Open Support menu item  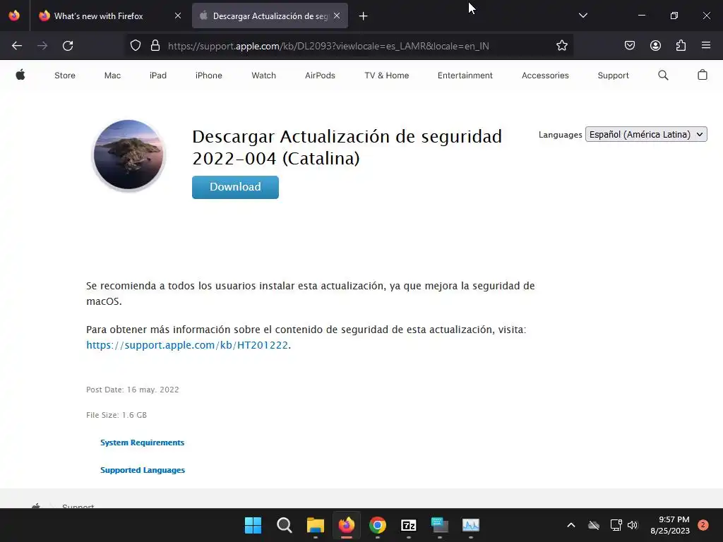coord(613,75)
